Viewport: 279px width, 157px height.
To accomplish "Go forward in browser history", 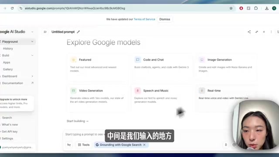I will pos(5,8).
